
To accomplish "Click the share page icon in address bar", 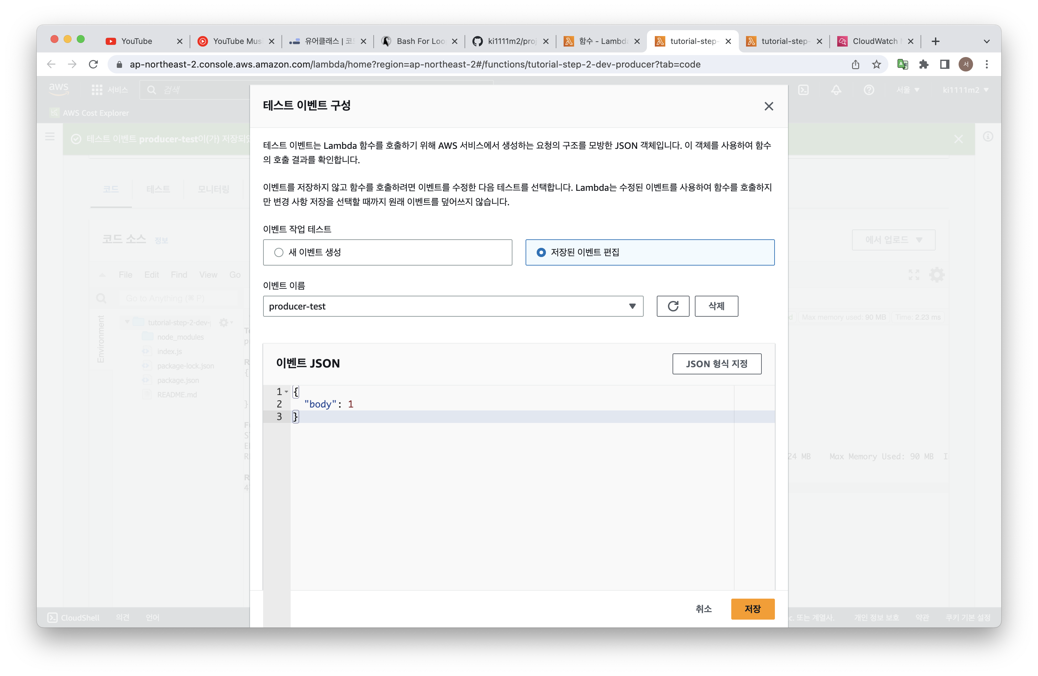I will tap(855, 65).
